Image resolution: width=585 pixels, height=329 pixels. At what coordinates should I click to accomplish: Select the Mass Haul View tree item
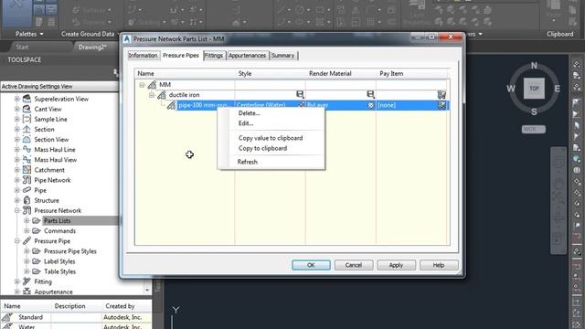coord(55,160)
